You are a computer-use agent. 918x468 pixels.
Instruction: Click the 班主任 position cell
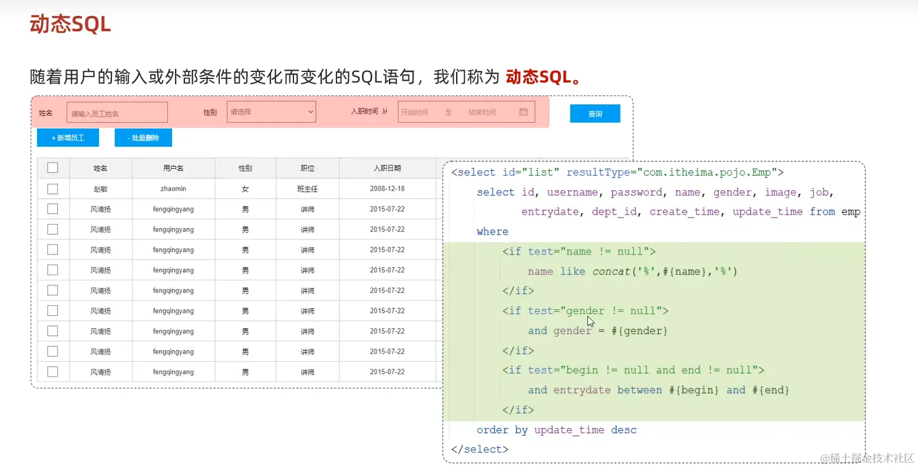[308, 189]
